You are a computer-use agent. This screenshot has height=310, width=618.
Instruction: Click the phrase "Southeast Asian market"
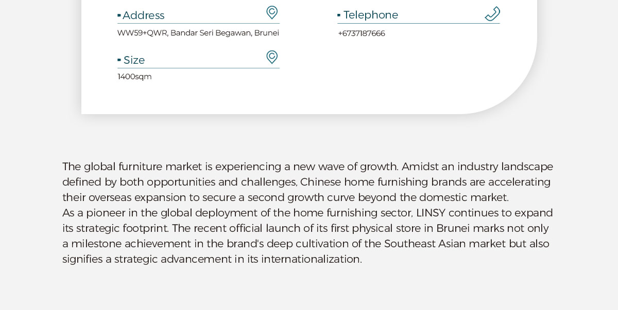445,244
